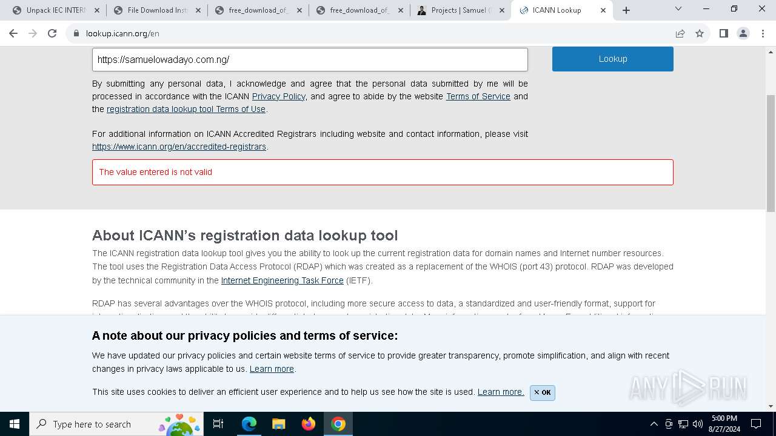
Task: Close the File Download Inst tab
Action: (198, 10)
